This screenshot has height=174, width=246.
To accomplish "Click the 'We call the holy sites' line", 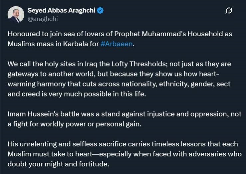I will 119,64.
